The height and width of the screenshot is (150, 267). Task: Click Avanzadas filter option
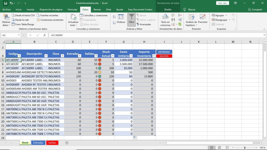point(144,24)
